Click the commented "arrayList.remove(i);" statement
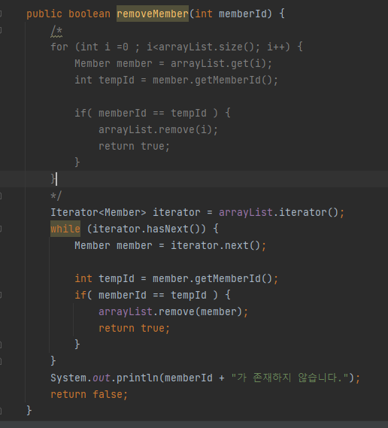Viewport: 388px width, 428px height. 158,129
